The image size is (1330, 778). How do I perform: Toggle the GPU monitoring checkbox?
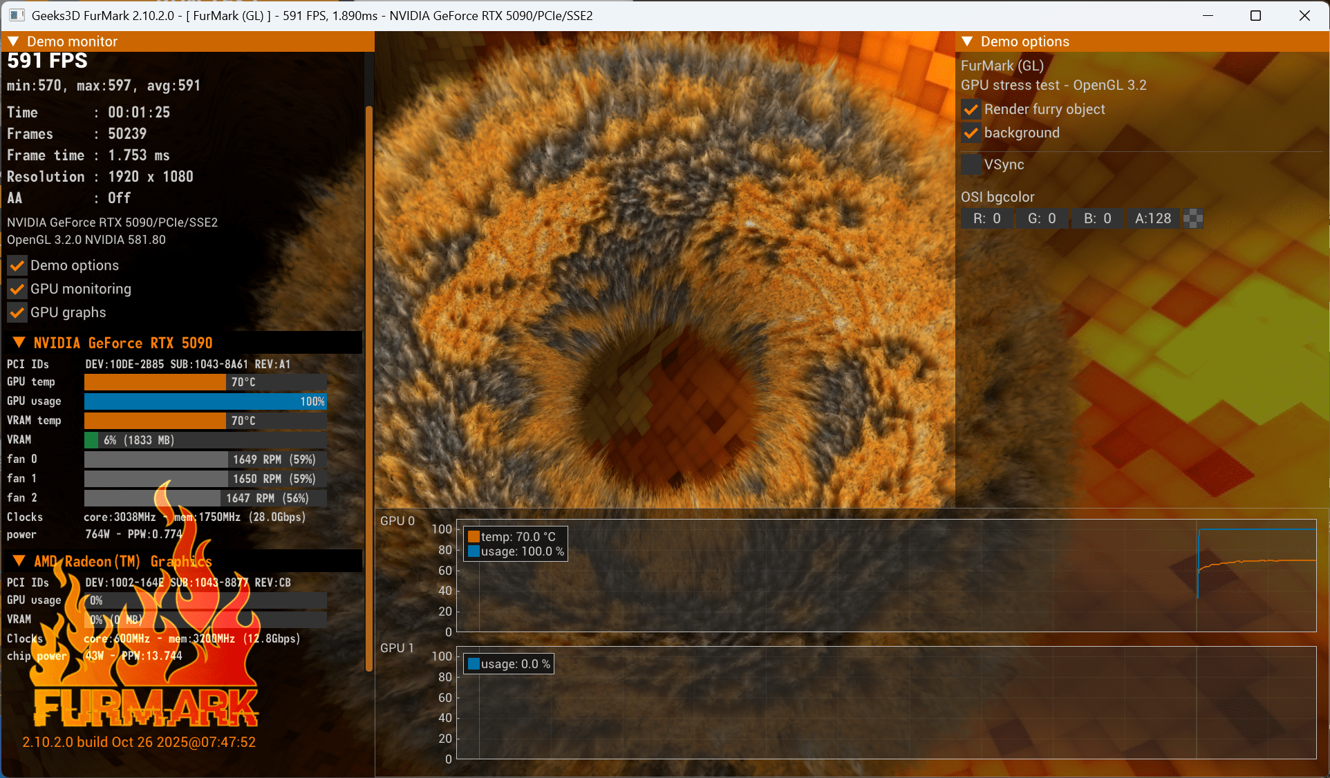17,290
